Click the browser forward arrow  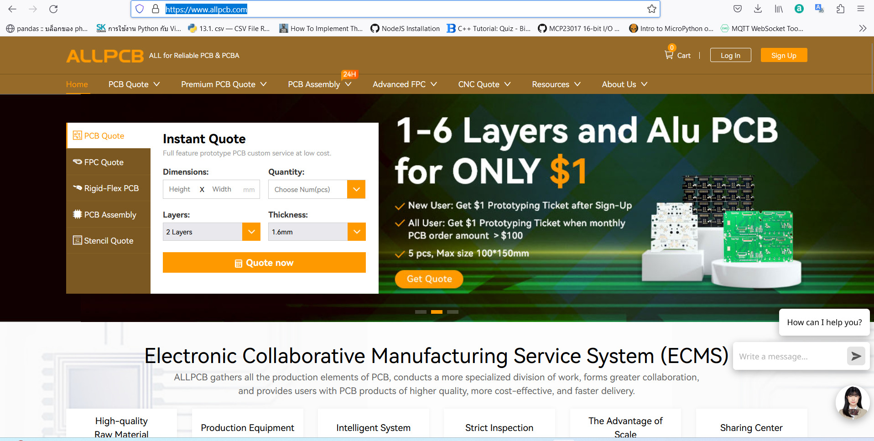click(33, 9)
